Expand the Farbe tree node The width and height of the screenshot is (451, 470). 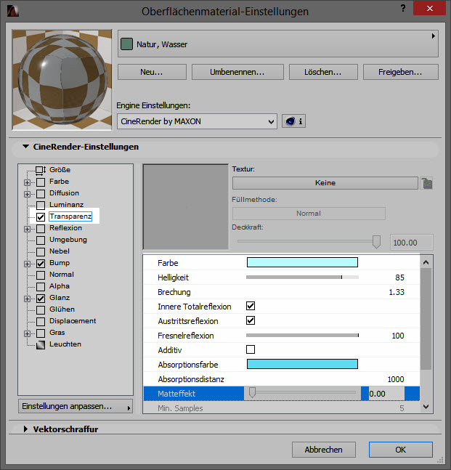(27, 182)
